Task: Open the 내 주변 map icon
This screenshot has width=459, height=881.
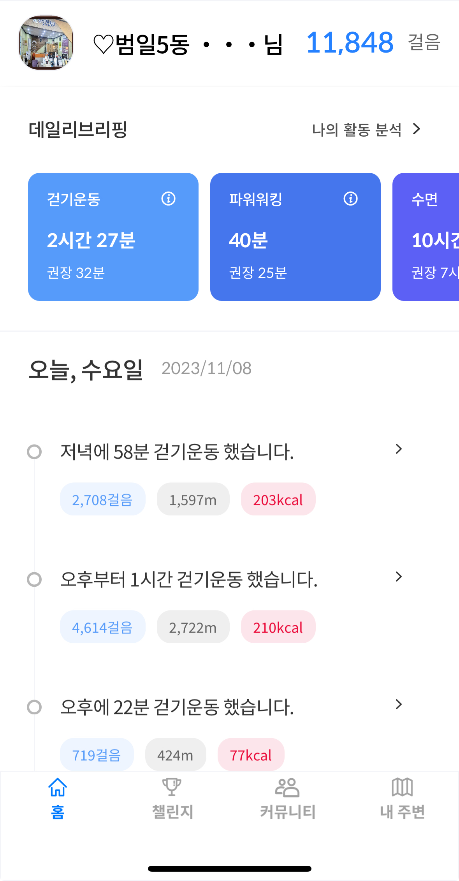Action: tap(402, 787)
